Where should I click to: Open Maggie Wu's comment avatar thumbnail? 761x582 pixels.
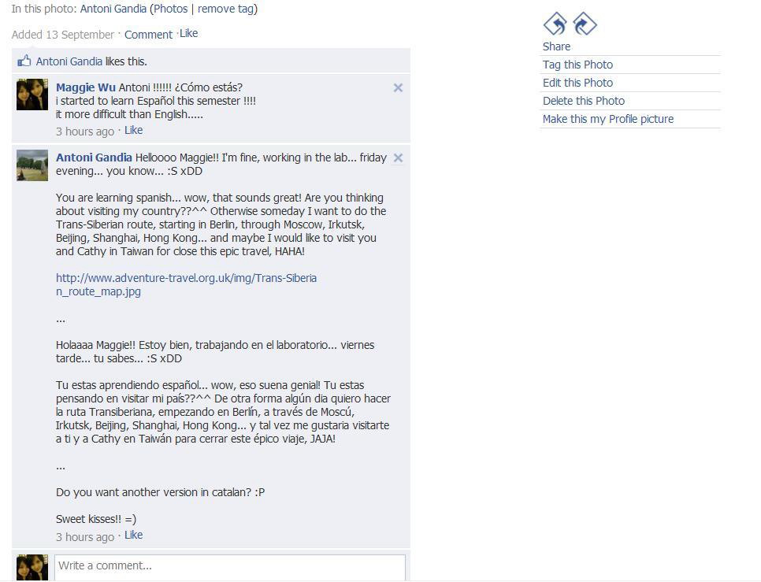[32, 95]
